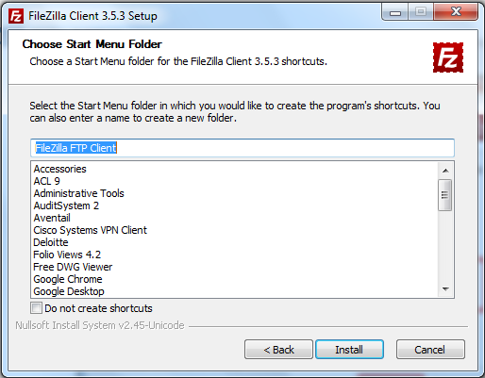
Task: Select ACL 9 folder entry
Action: click(46, 181)
